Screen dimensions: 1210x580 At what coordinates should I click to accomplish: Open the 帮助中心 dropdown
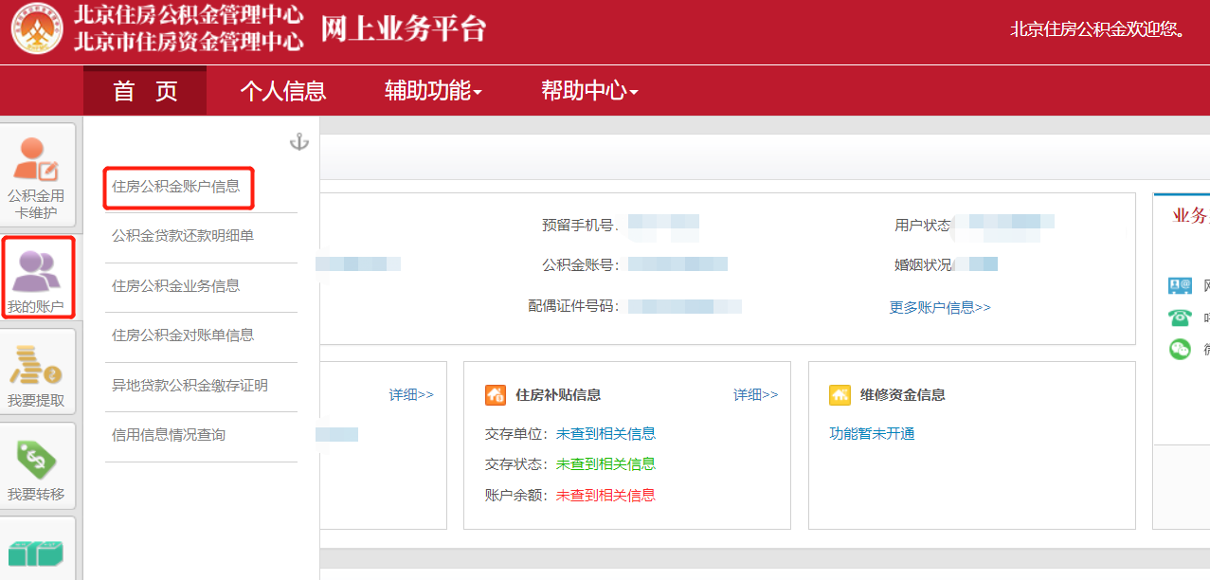(x=587, y=90)
